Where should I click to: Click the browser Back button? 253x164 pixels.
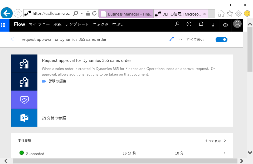coord(7,13)
